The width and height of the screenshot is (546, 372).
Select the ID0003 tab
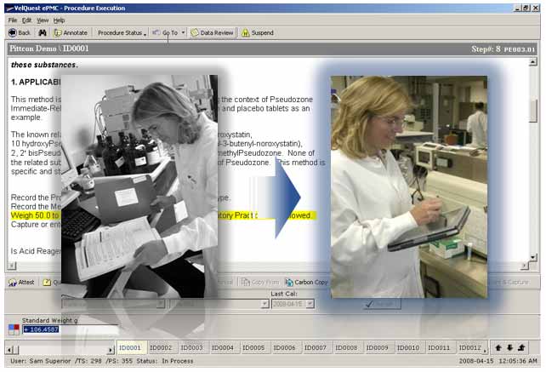click(x=192, y=347)
